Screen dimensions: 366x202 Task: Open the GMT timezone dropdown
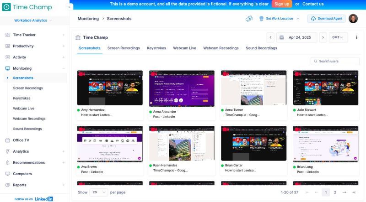[x=338, y=37]
